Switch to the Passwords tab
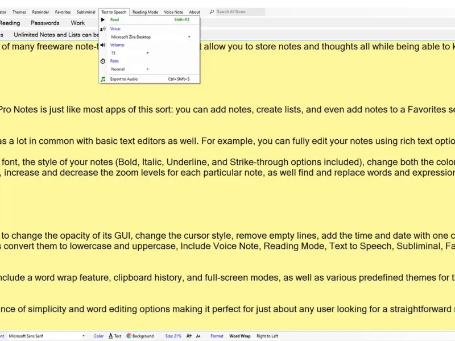 click(x=45, y=23)
